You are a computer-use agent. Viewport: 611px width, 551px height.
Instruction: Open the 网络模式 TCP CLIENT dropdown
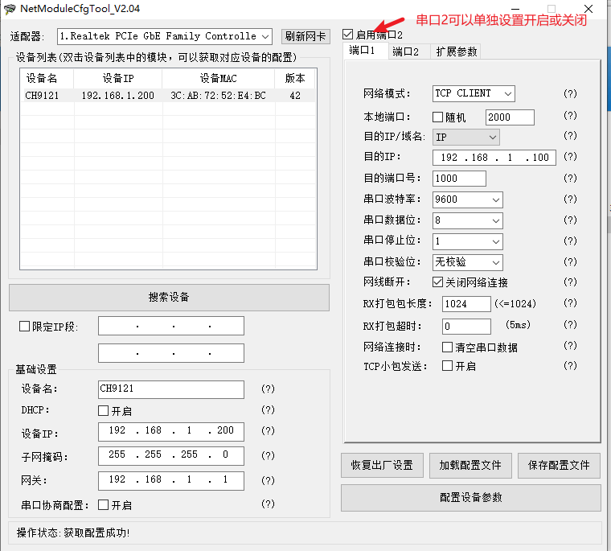[x=474, y=93]
